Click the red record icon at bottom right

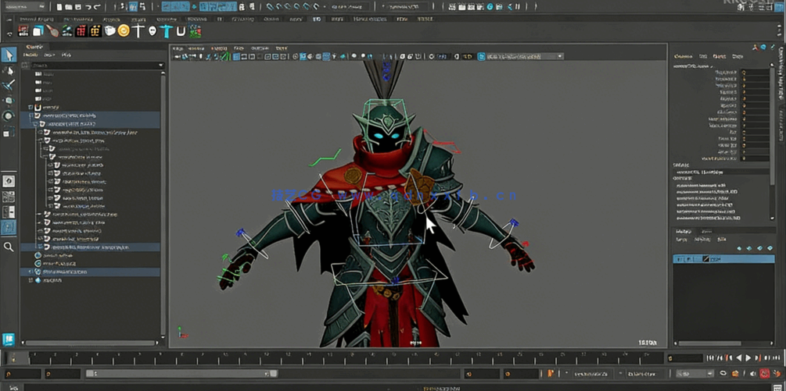pyautogui.click(x=764, y=374)
